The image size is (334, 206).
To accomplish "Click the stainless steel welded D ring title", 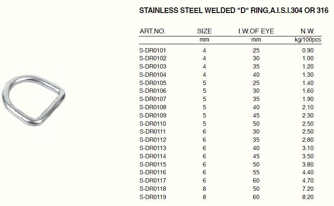I will (233, 11).
